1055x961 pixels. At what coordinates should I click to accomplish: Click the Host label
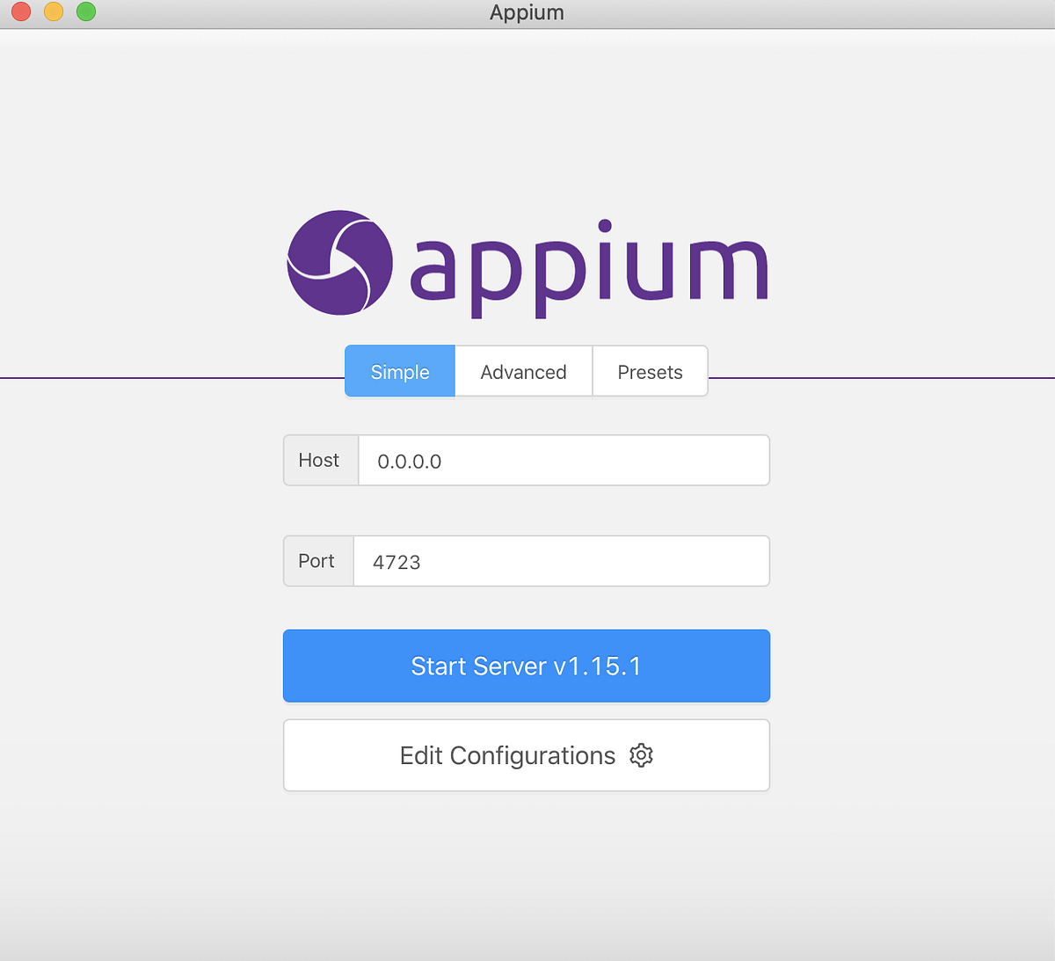[320, 460]
